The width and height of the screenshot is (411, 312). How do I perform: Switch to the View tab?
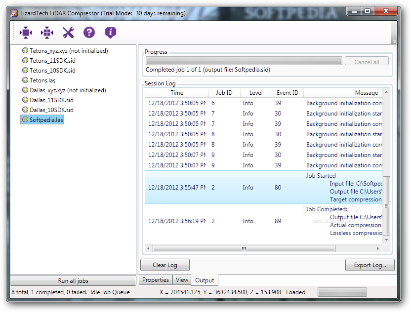click(182, 280)
